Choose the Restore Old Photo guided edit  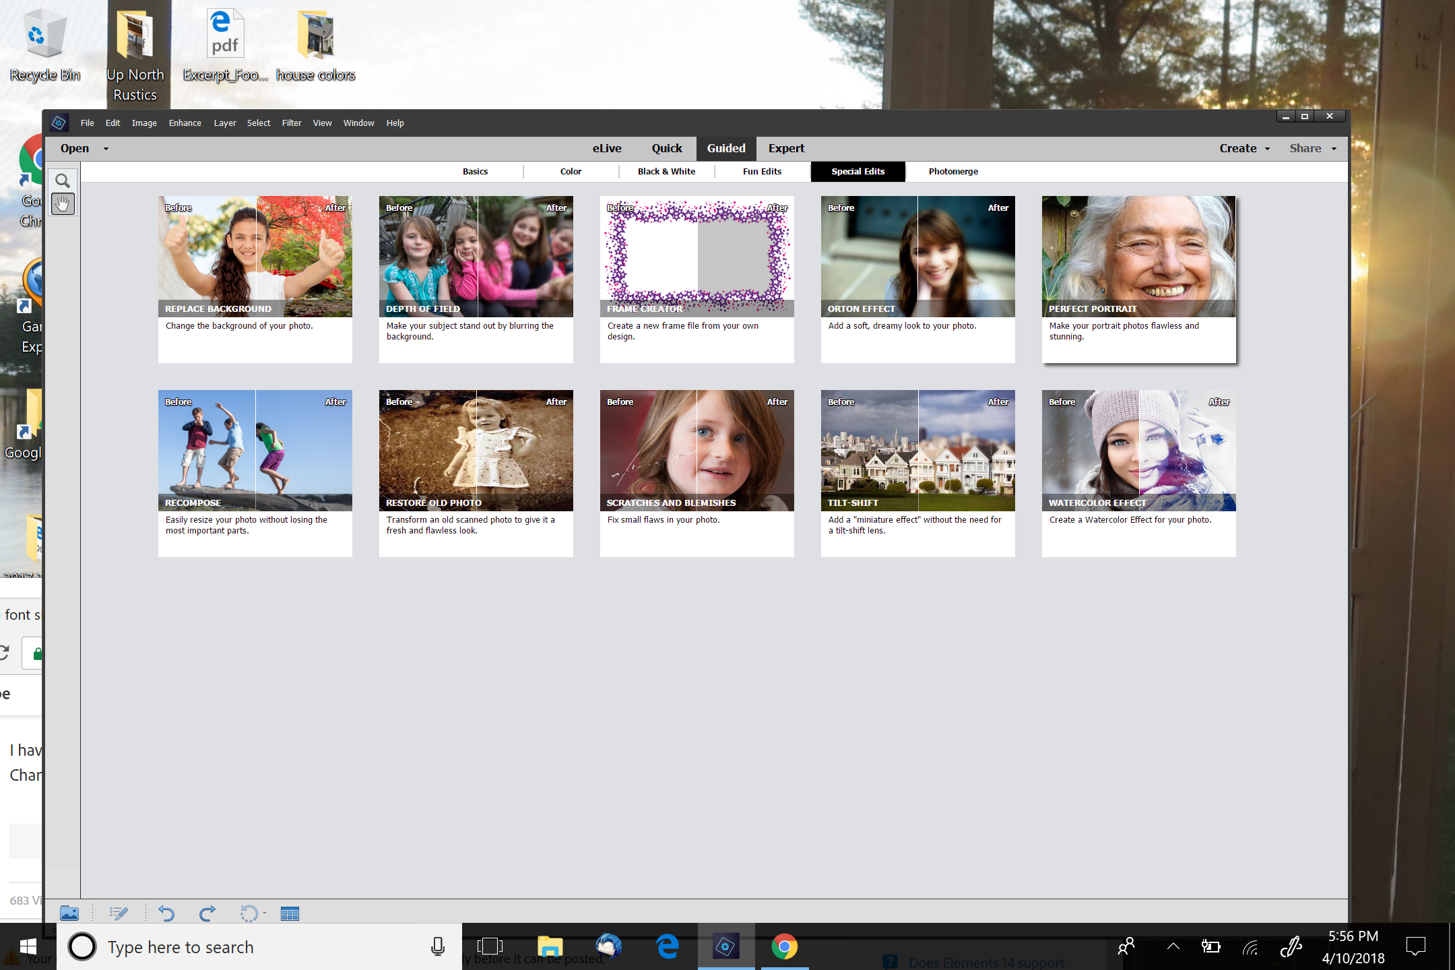point(476,473)
